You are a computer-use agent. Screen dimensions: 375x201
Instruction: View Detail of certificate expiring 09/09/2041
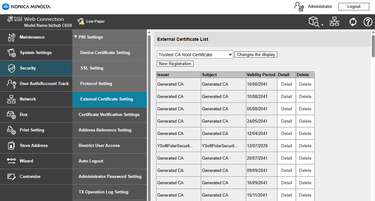point(286,171)
